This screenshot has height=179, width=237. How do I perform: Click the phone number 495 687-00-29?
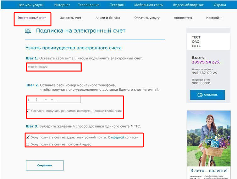[205, 73]
